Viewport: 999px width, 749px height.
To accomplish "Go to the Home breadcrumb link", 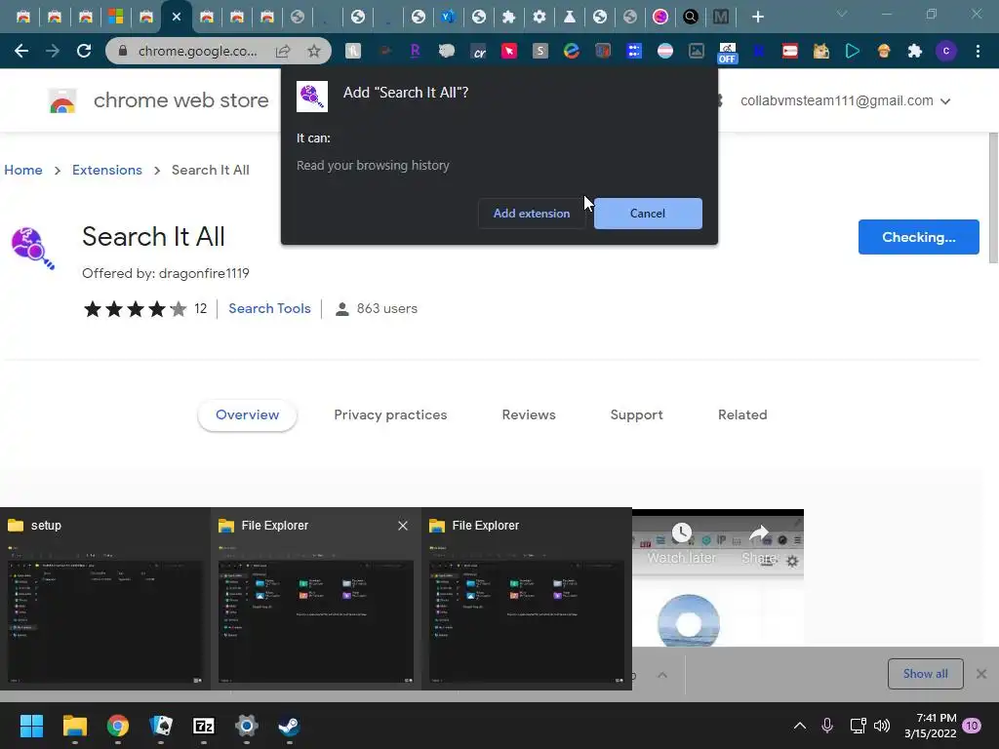I will click(x=23, y=170).
